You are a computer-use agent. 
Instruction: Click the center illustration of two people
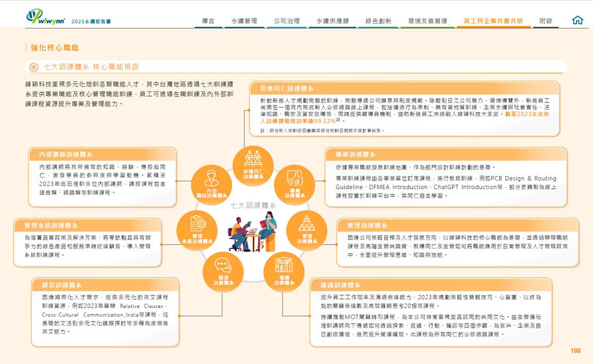(253, 231)
